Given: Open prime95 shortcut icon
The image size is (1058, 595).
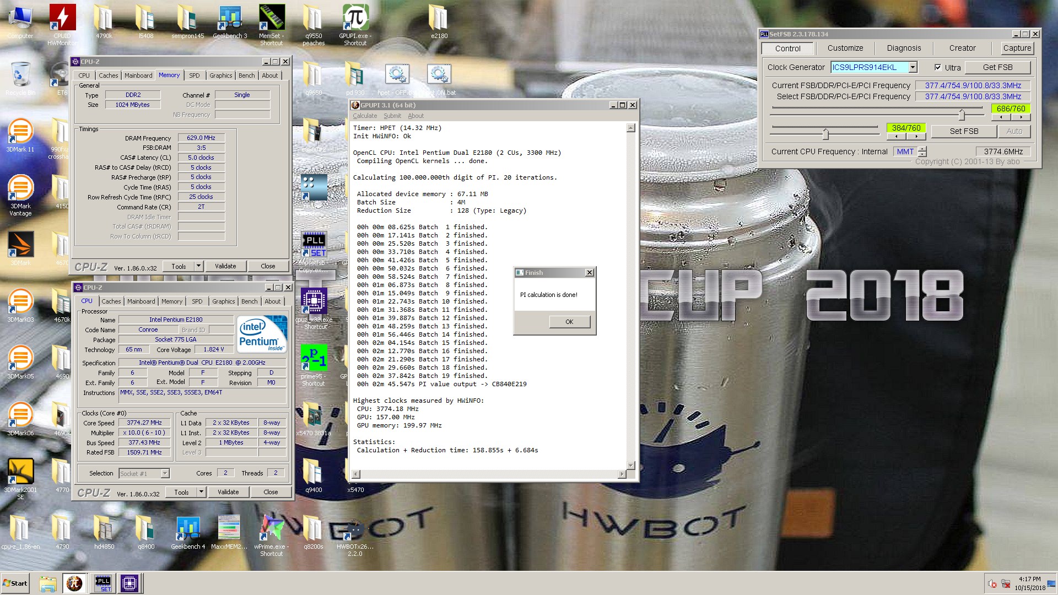Looking at the screenshot, I should [x=314, y=365].
